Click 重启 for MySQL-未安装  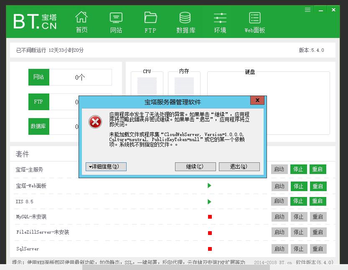point(318,217)
